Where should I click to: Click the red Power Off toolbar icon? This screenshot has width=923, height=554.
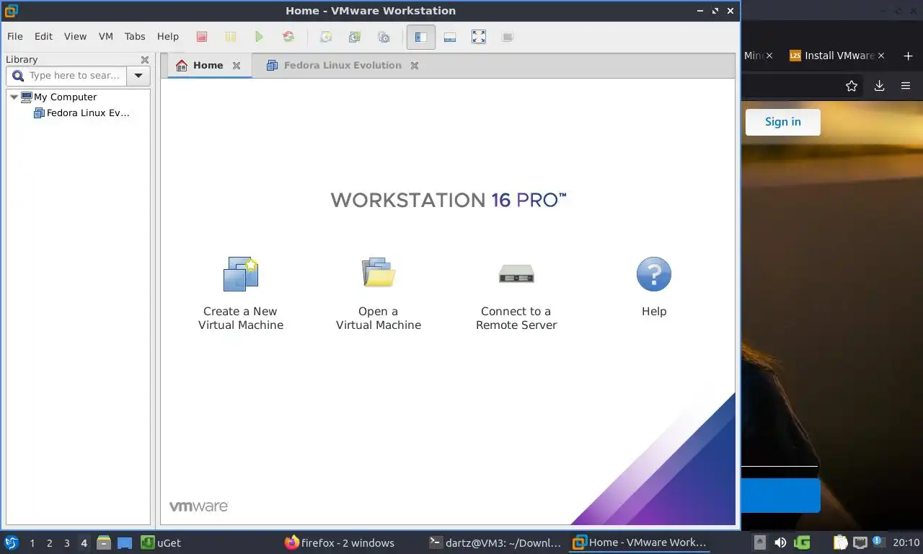[202, 37]
